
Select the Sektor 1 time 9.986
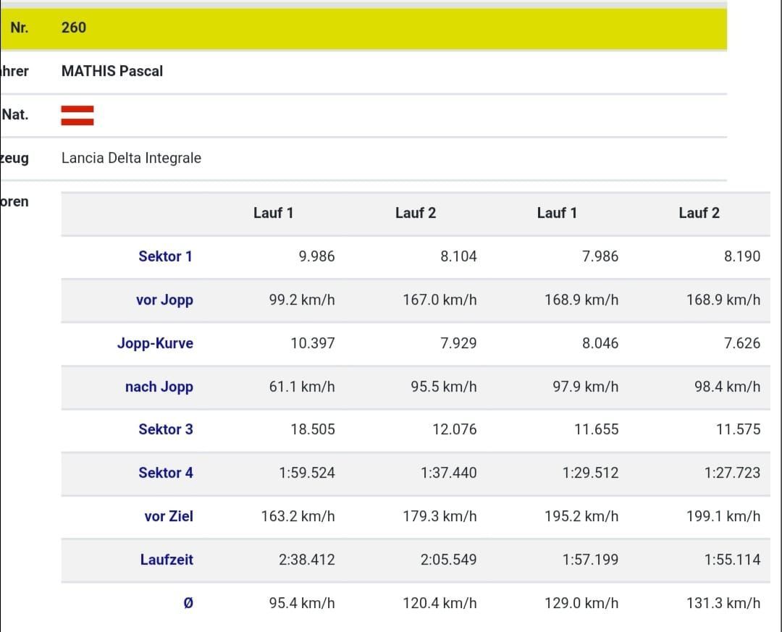coord(316,256)
